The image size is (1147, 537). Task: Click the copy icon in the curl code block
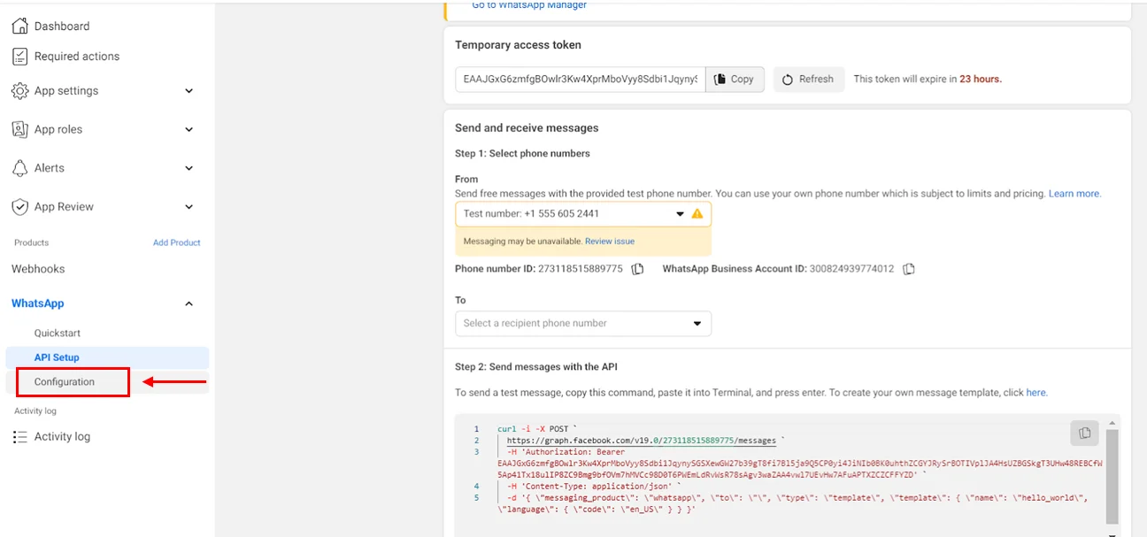[1084, 433]
